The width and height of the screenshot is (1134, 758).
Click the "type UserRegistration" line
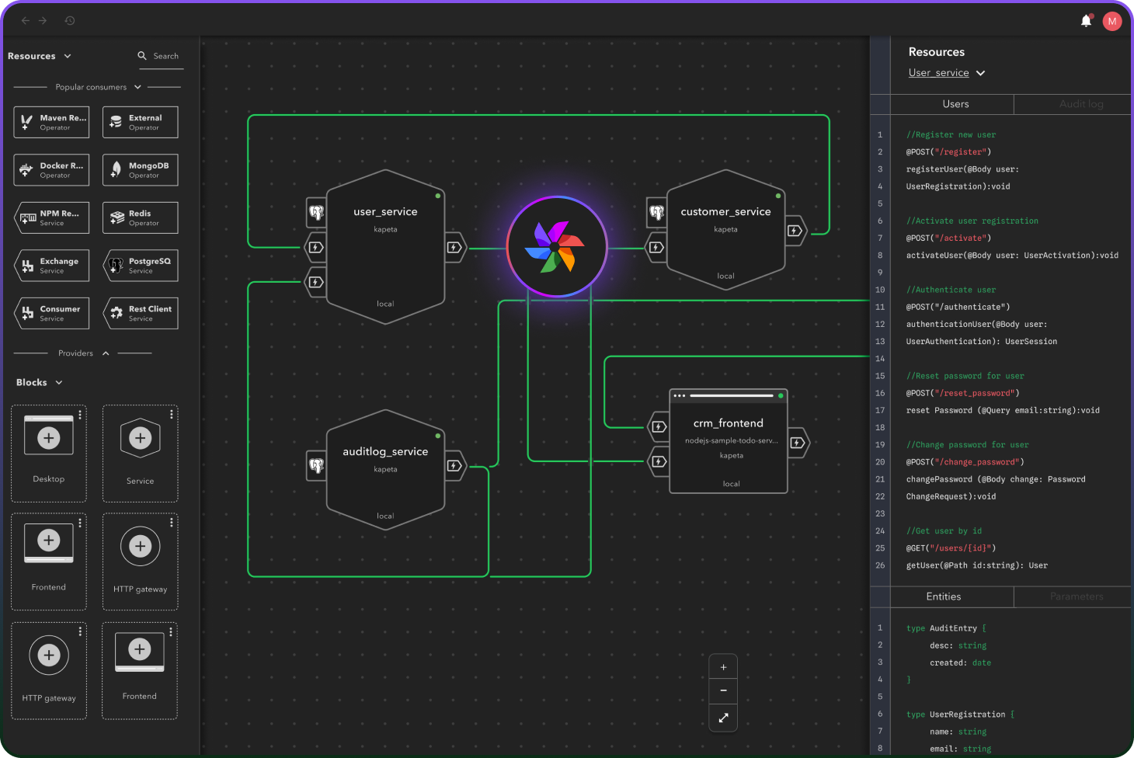(960, 715)
